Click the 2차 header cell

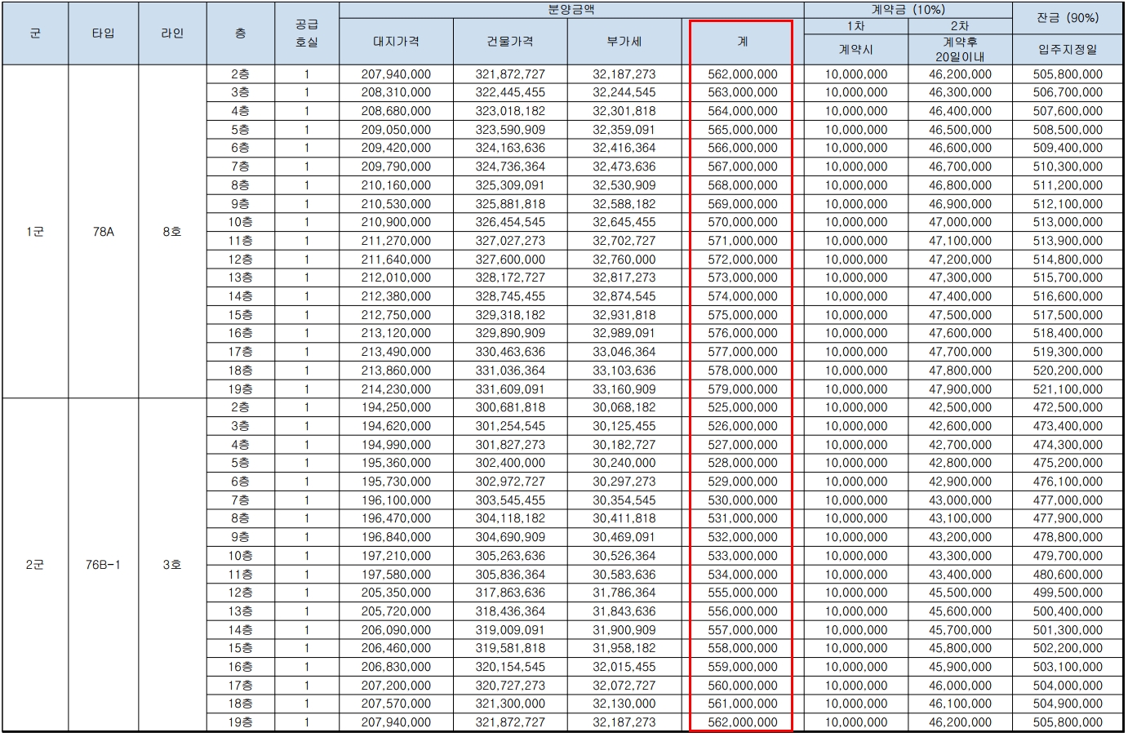[x=960, y=26]
